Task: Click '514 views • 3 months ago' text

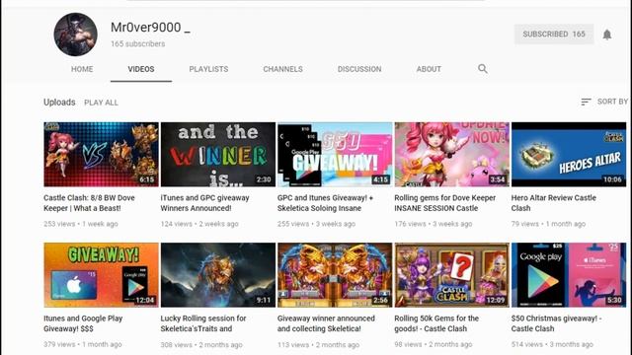Action: coord(552,344)
